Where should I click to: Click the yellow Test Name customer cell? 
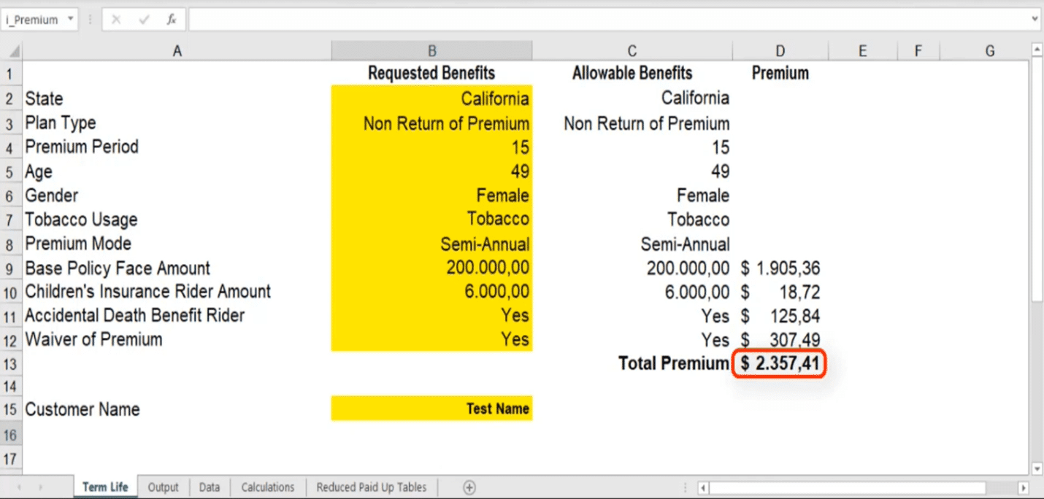click(x=431, y=409)
